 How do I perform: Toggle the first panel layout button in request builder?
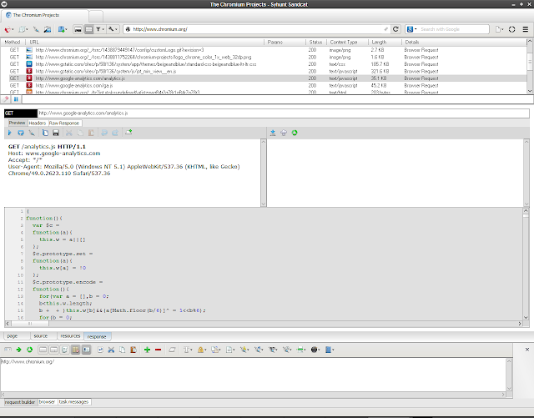(43, 350)
